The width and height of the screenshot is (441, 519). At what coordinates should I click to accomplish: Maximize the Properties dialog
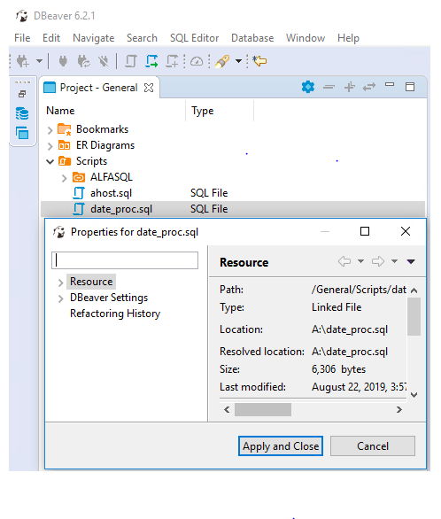[x=365, y=231]
